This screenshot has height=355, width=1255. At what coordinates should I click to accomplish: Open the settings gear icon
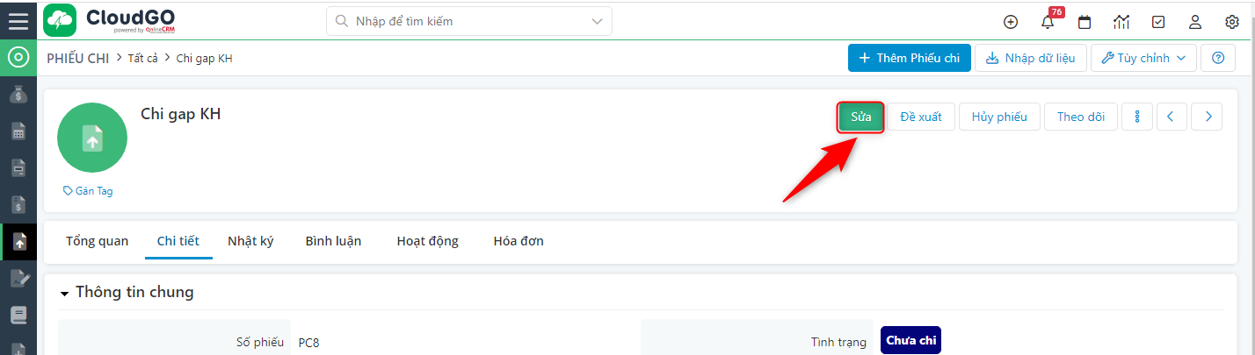pyautogui.click(x=1232, y=22)
